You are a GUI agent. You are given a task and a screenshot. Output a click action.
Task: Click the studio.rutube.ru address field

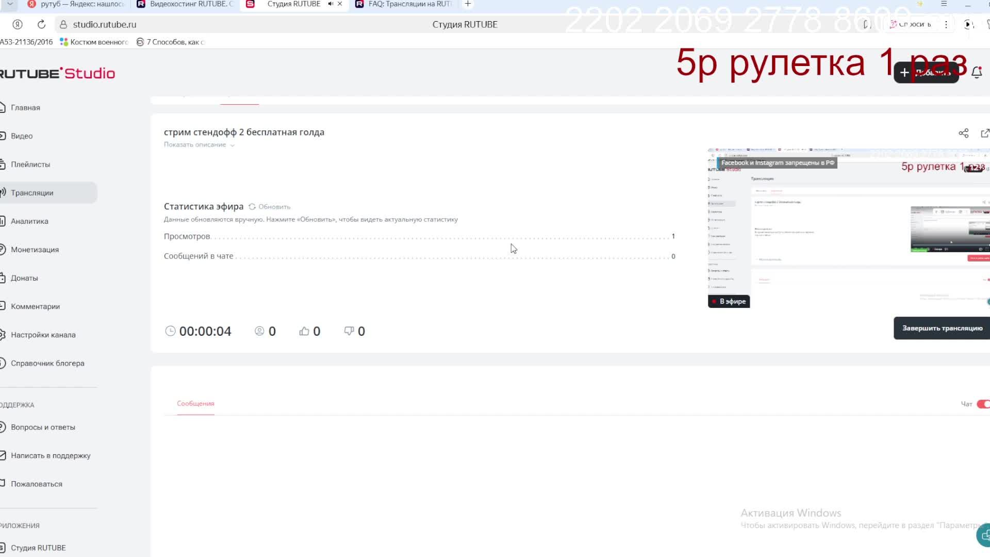coord(105,24)
